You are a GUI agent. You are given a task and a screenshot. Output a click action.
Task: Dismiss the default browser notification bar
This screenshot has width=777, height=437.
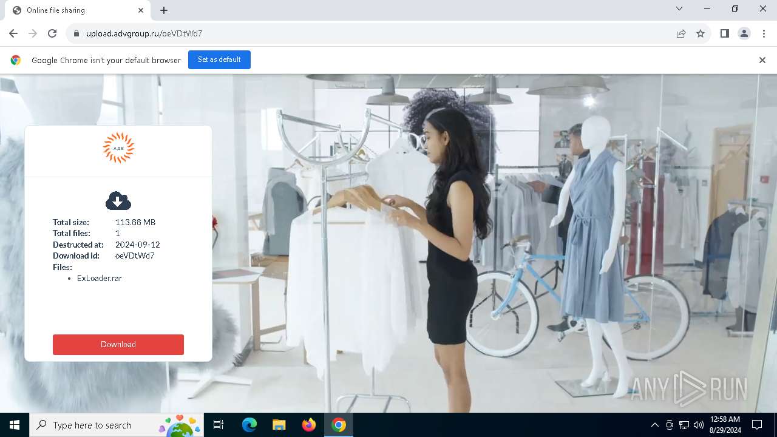click(762, 60)
